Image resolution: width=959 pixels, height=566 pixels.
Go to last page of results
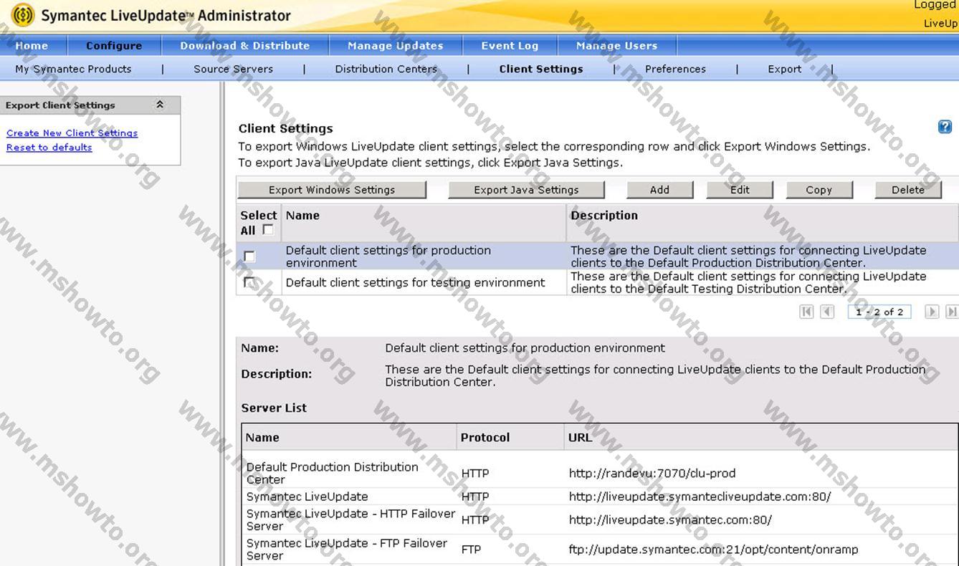coord(952,312)
